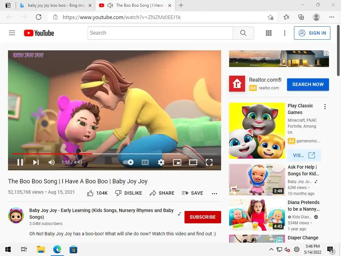The width and height of the screenshot is (341, 256).
Task: Click the search magnifier button
Action: coord(243,33)
